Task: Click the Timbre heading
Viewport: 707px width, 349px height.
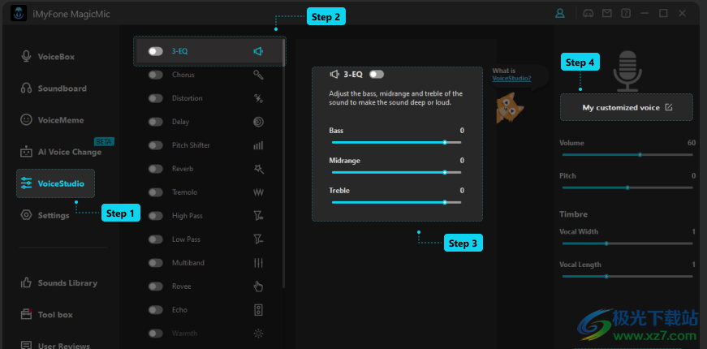Action: click(x=574, y=214)
